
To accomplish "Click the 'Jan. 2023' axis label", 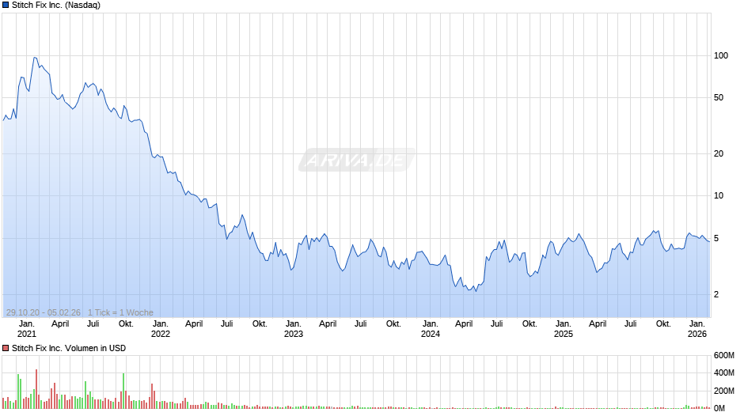I will [293, 329].
